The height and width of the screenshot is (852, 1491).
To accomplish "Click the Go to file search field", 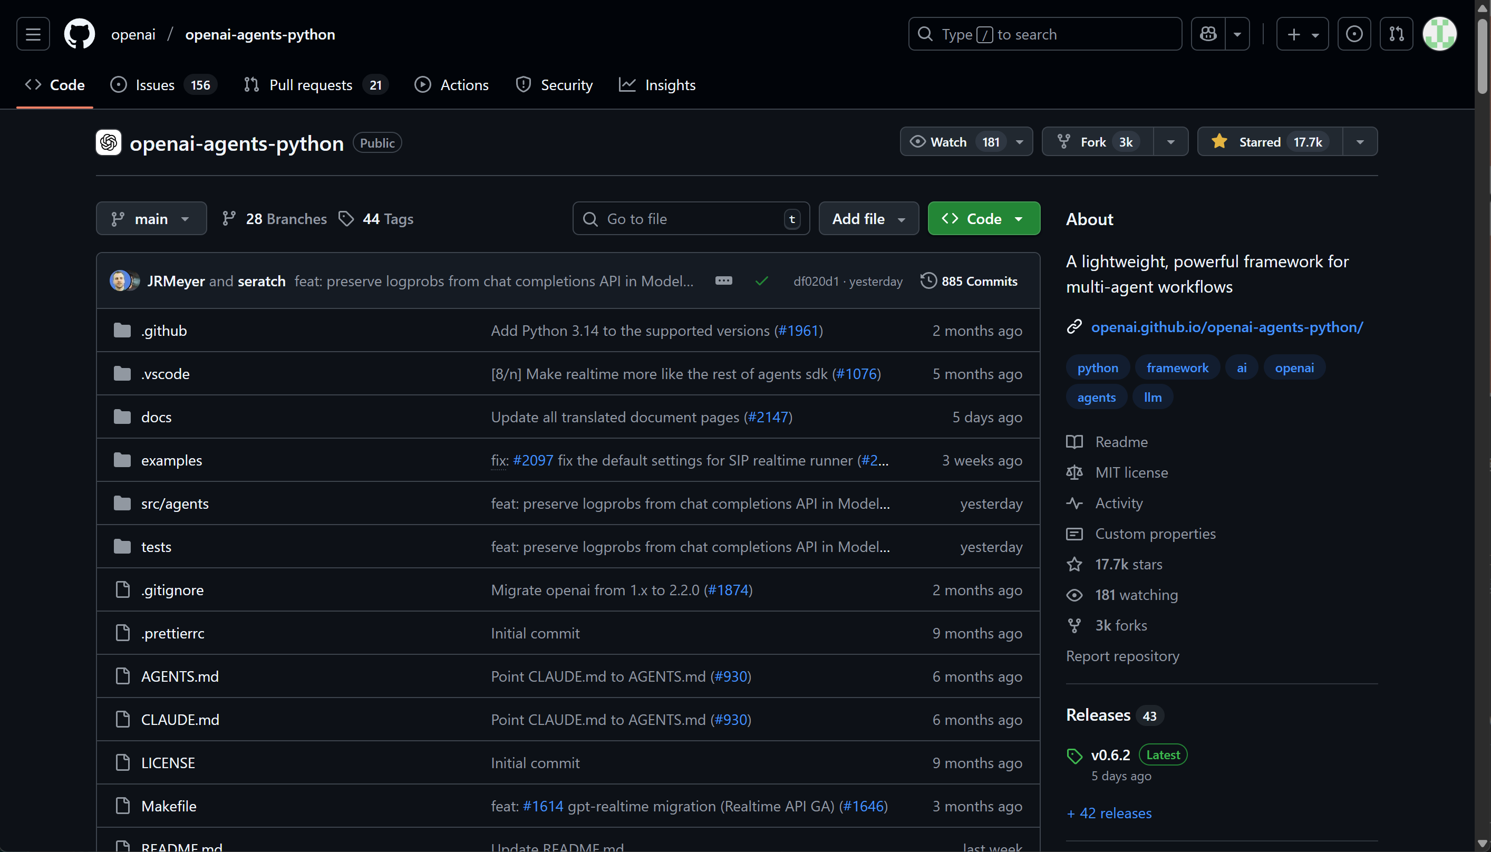I will (691, 218).
